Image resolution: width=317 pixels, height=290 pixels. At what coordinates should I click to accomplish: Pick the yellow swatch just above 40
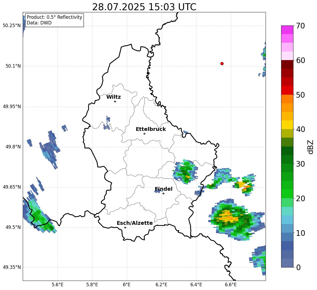tap(287, 125)
